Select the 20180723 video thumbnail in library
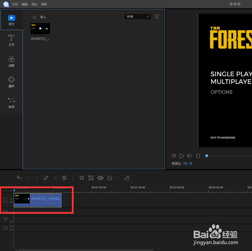Image resolution: width=252 pixels, height=251 pixels. [40, 29]
